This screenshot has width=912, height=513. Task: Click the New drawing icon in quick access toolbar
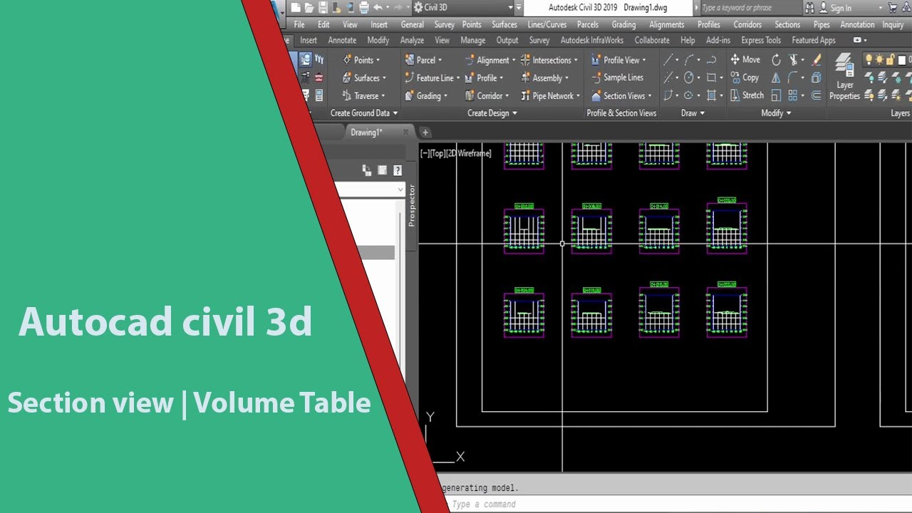pos(296,7)
